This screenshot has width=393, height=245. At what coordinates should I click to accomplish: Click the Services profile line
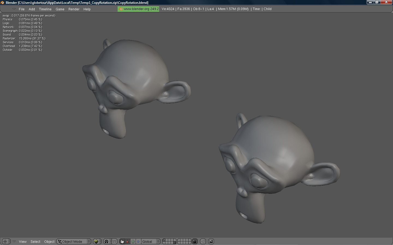coord(22,42)
